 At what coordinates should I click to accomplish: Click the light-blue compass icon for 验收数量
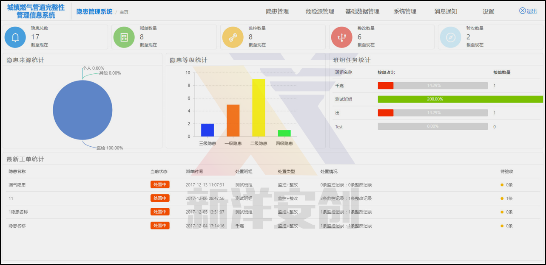450,37
